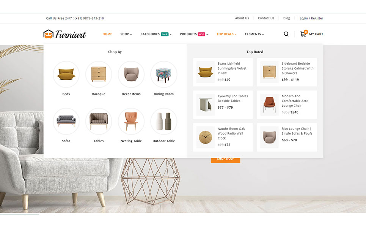Open the search magnifier icon
366x228 pixels.
coord(286,34)
